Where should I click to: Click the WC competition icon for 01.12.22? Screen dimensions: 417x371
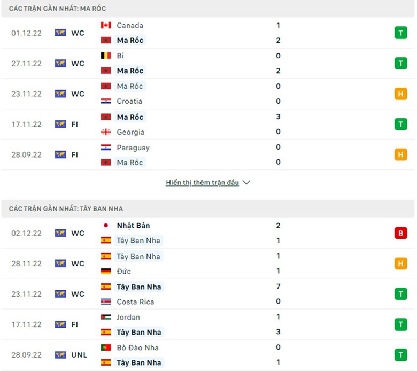(x=60, y=33)
